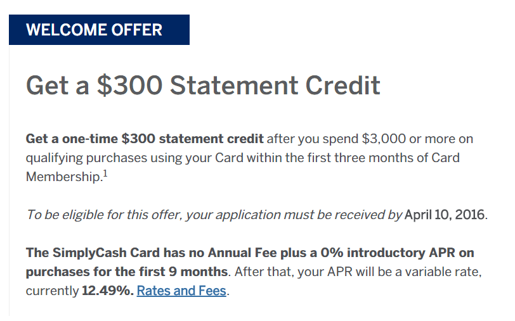
Task: Click the $3,000 spending amount
Action: 384,139
